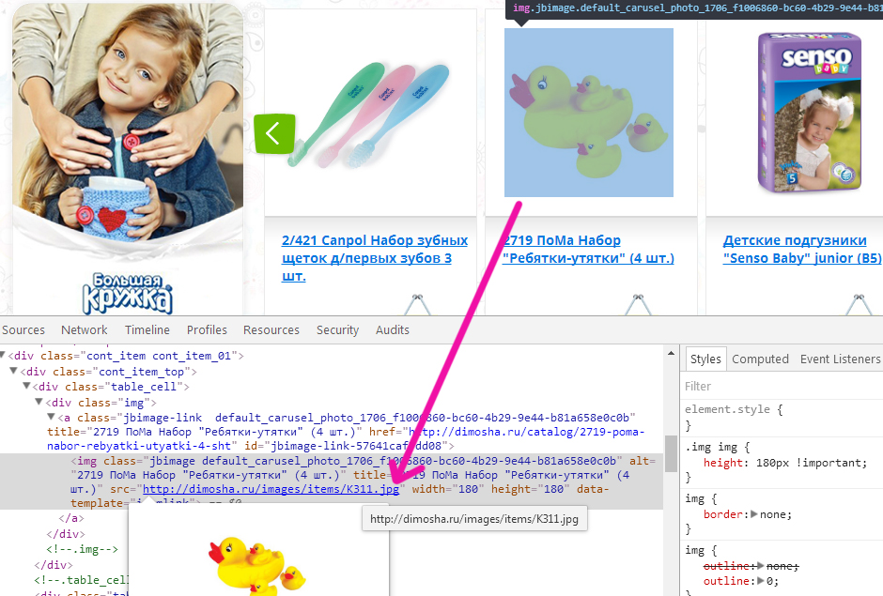This screenshot has height=596, width=883.
Task: Click the "Большая кружка" logo on banner
Action: tap(127, 294)
